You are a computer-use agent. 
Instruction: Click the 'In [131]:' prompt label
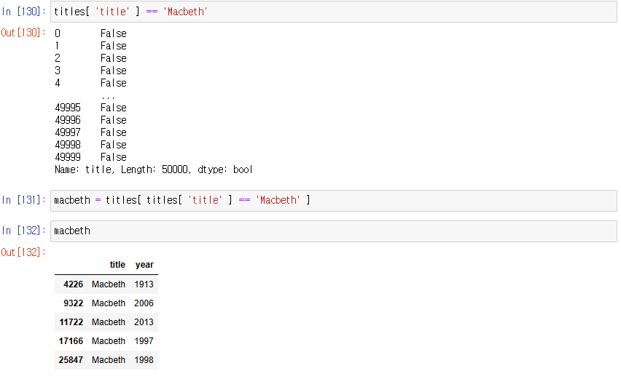(x=24, y=200)
